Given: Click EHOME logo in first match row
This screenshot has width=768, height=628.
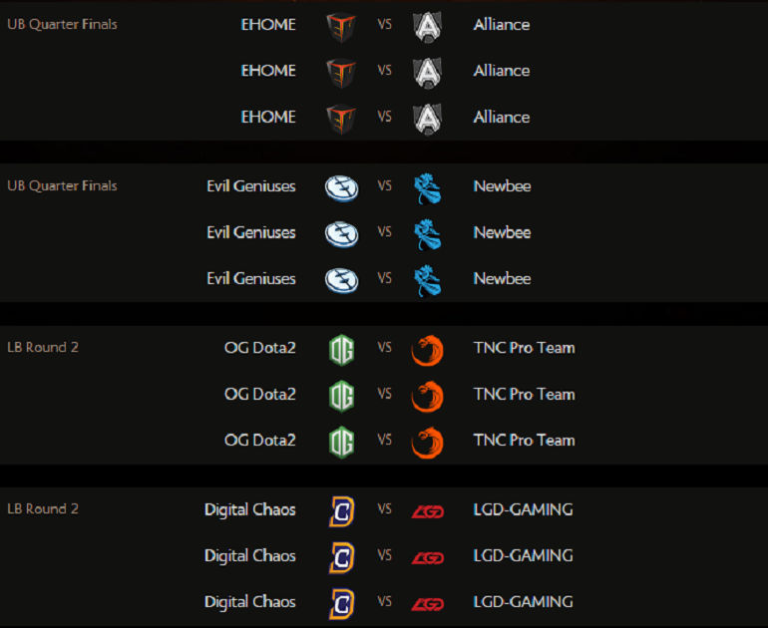Looking at the screenshot, I should pyautogui.click(x=341, y=27).
